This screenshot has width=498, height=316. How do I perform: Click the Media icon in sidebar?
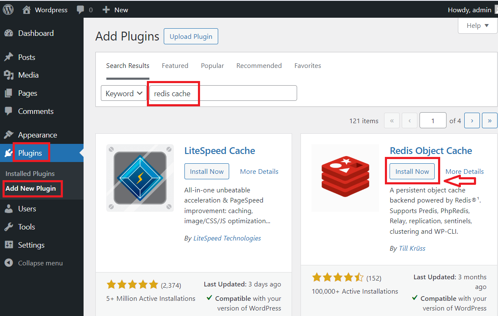(x=8, y=75)
